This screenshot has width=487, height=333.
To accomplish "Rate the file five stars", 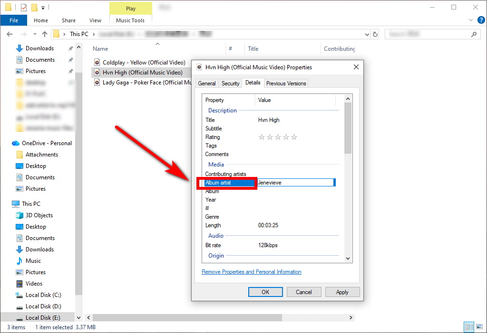I will pos(294,137).
